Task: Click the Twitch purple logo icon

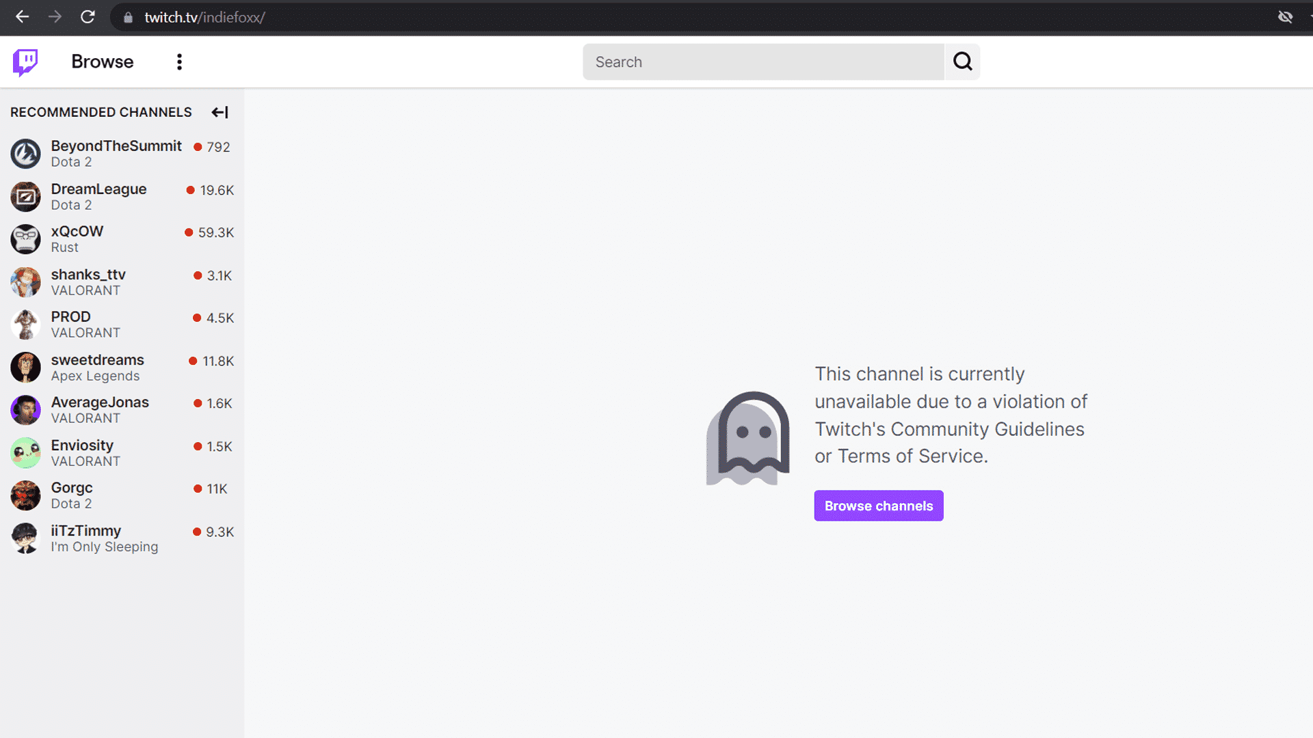Action: (26, 61)
